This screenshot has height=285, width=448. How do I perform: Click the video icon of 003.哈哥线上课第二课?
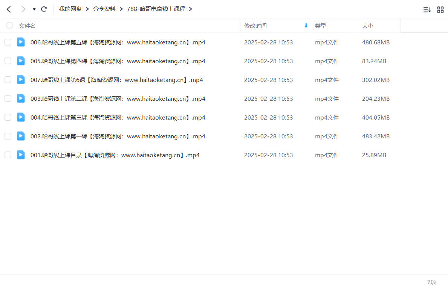21,99
